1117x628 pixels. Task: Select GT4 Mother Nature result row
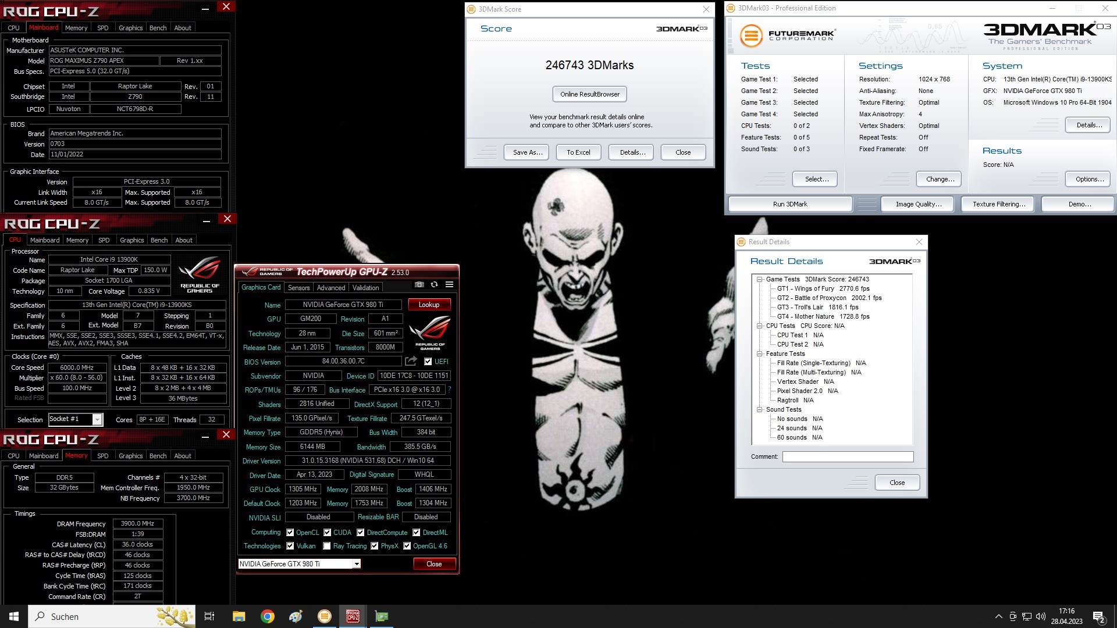click(823, 316)
